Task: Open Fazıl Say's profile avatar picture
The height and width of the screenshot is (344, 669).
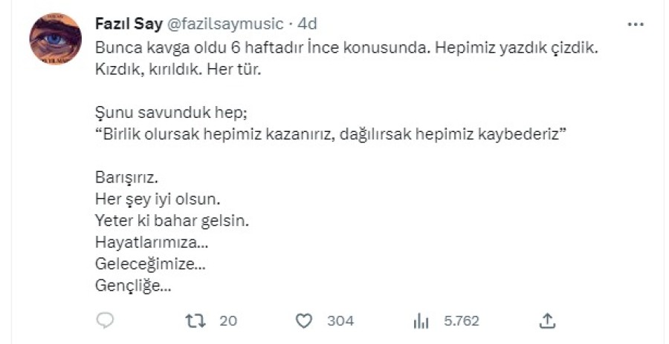Action: (x=56, y=39)
